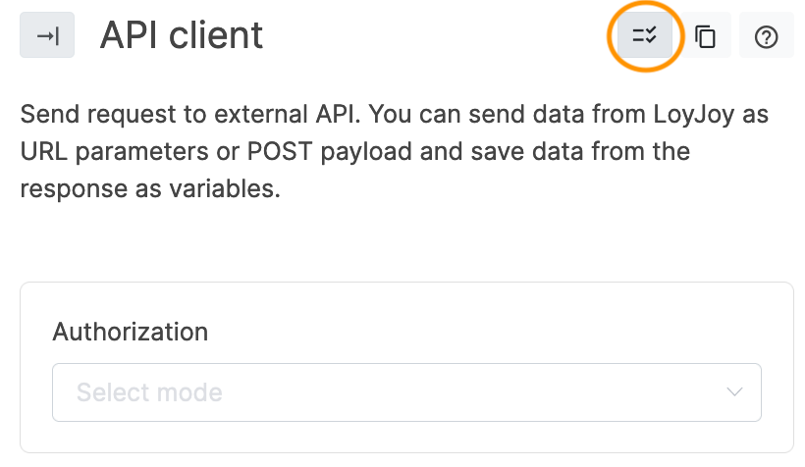This screenshot has width=805, height=467.
Task: Click the icon with lines and a checkmark
Action: click(644, 36)
